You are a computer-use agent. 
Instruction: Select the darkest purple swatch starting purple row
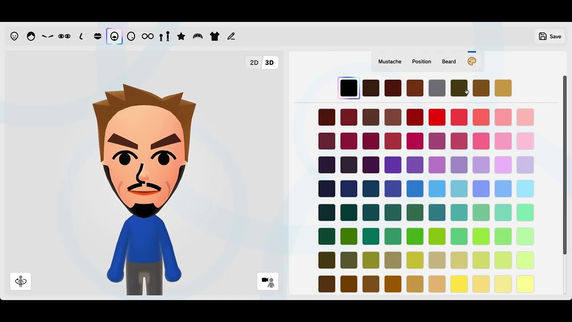coord(327,165)
